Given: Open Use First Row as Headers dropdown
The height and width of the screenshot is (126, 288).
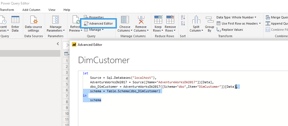Looking at the screenshot, I should [239, 23].
